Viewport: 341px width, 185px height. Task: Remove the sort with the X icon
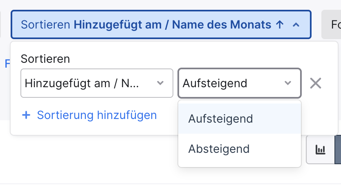click(x=316, y=83)
